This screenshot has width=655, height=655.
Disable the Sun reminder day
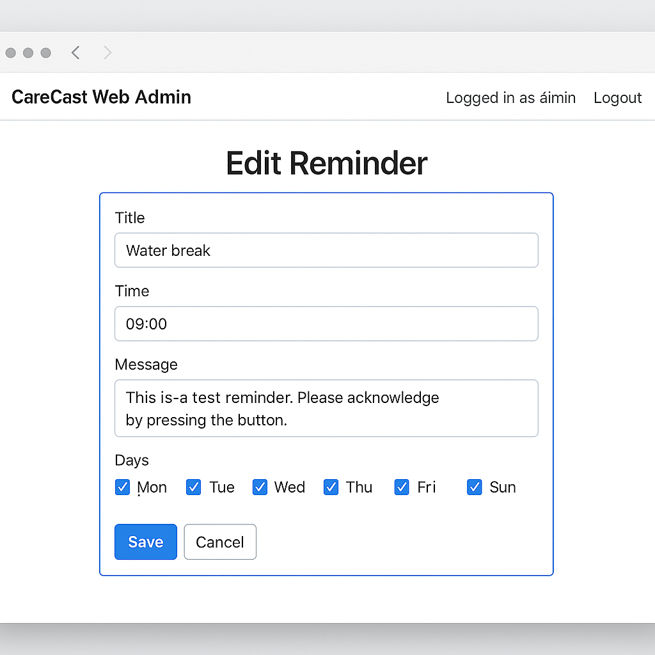click(x=474, y=487)
